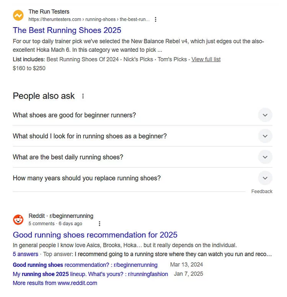Open "My running shoe 2025 lineup" sub-result
The height and width of the screenshot is (297, 287).
pos(90,274)
